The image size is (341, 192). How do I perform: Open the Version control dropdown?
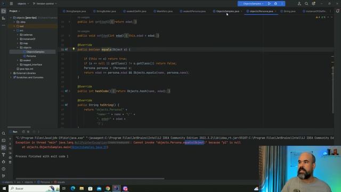45,4
